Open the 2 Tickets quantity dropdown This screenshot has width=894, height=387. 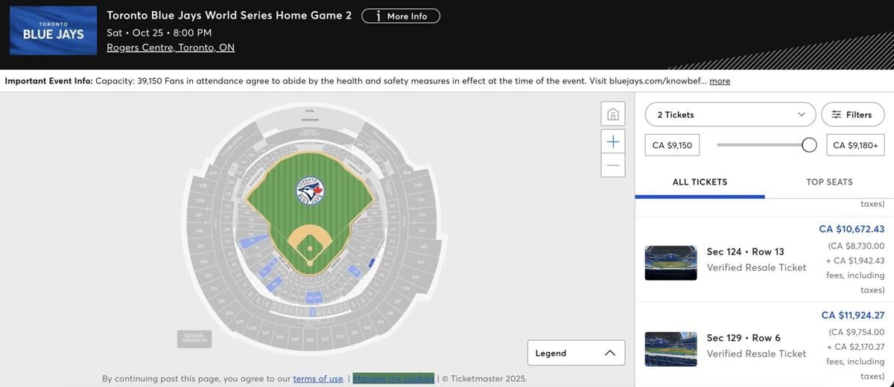730,115
